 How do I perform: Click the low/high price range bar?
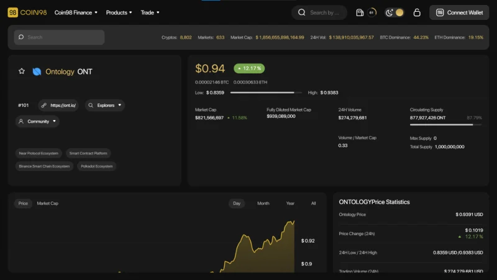(x=266, y=92)
